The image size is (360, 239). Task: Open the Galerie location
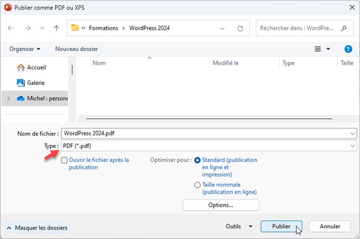click(x=35, y=83)
